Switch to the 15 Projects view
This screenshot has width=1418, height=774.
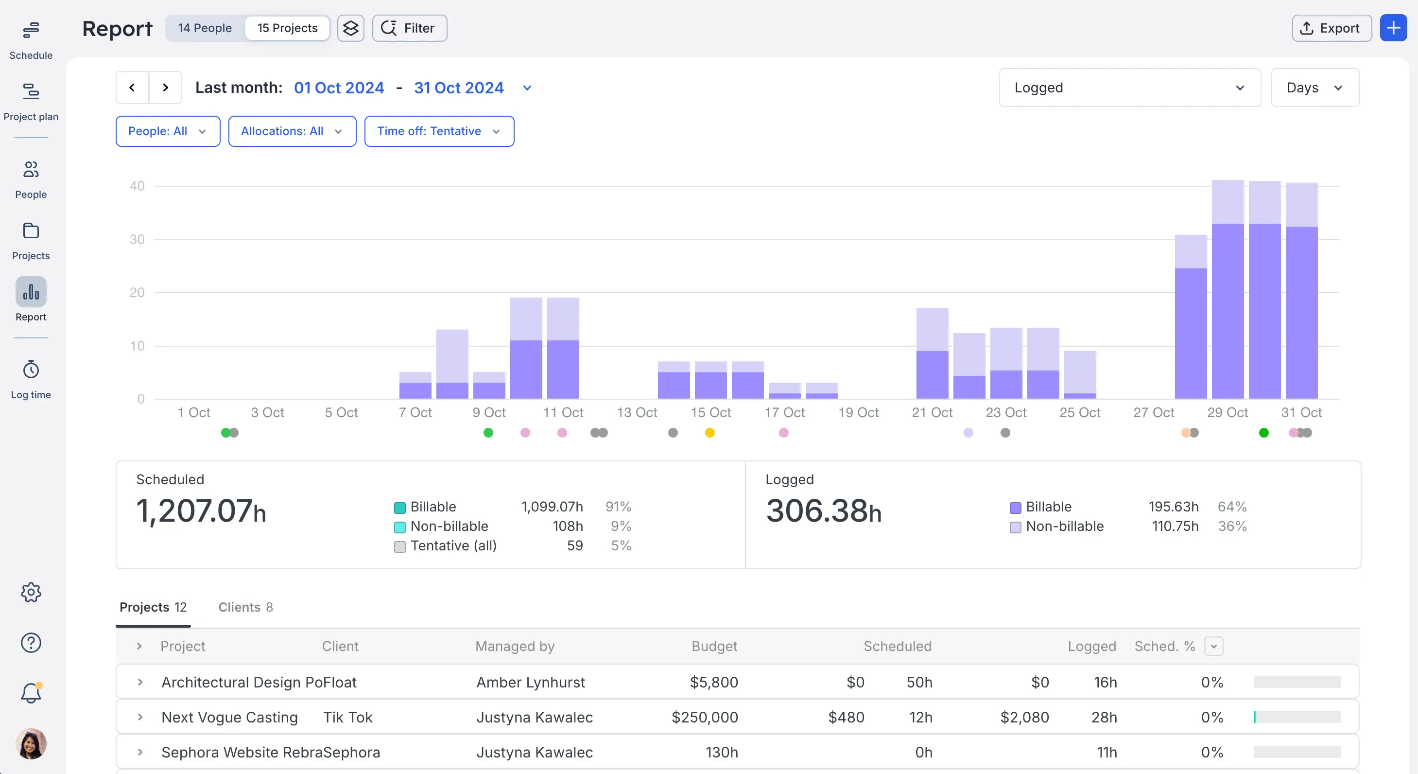[287, 28]
